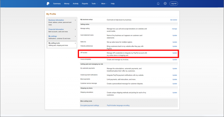Click the Card statement name label
224x117 pixels.
[x=87, y=35]
